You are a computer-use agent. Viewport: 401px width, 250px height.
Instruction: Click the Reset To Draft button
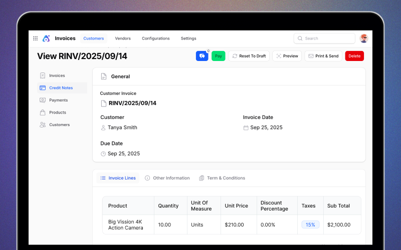coord(249,56)
